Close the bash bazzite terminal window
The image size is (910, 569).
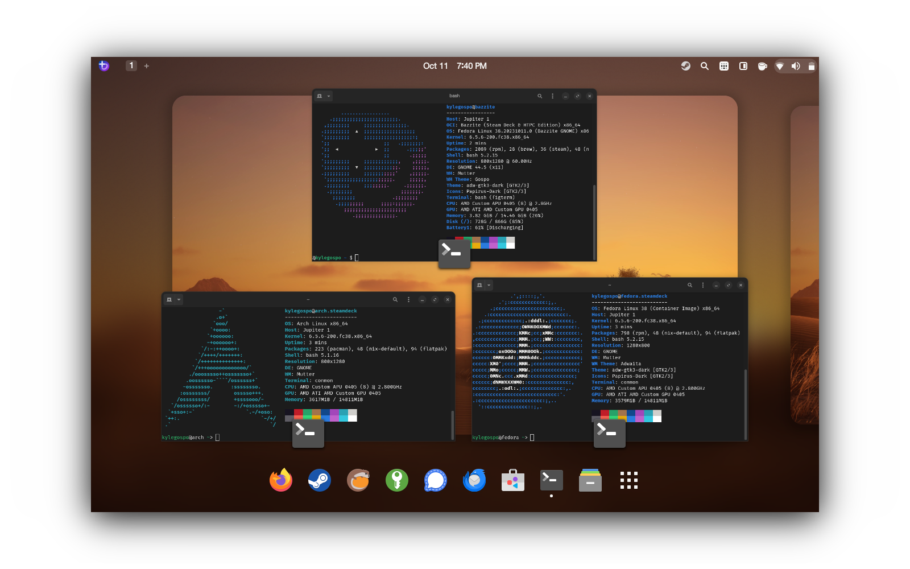point(590,96)
